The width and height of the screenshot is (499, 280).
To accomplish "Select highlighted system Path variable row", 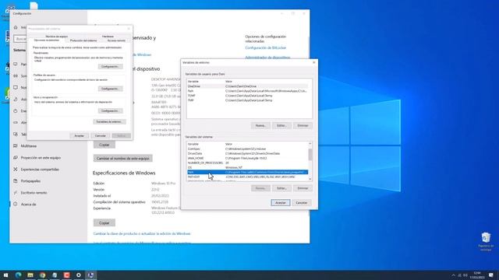I will (x=248, y=172).
